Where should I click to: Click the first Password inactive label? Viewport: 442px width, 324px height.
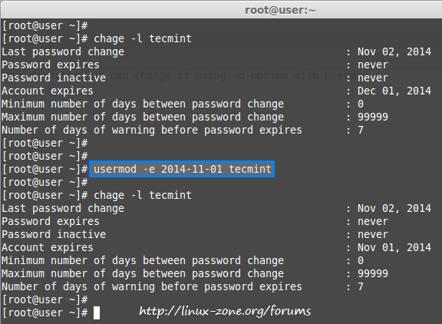(54, 78)
